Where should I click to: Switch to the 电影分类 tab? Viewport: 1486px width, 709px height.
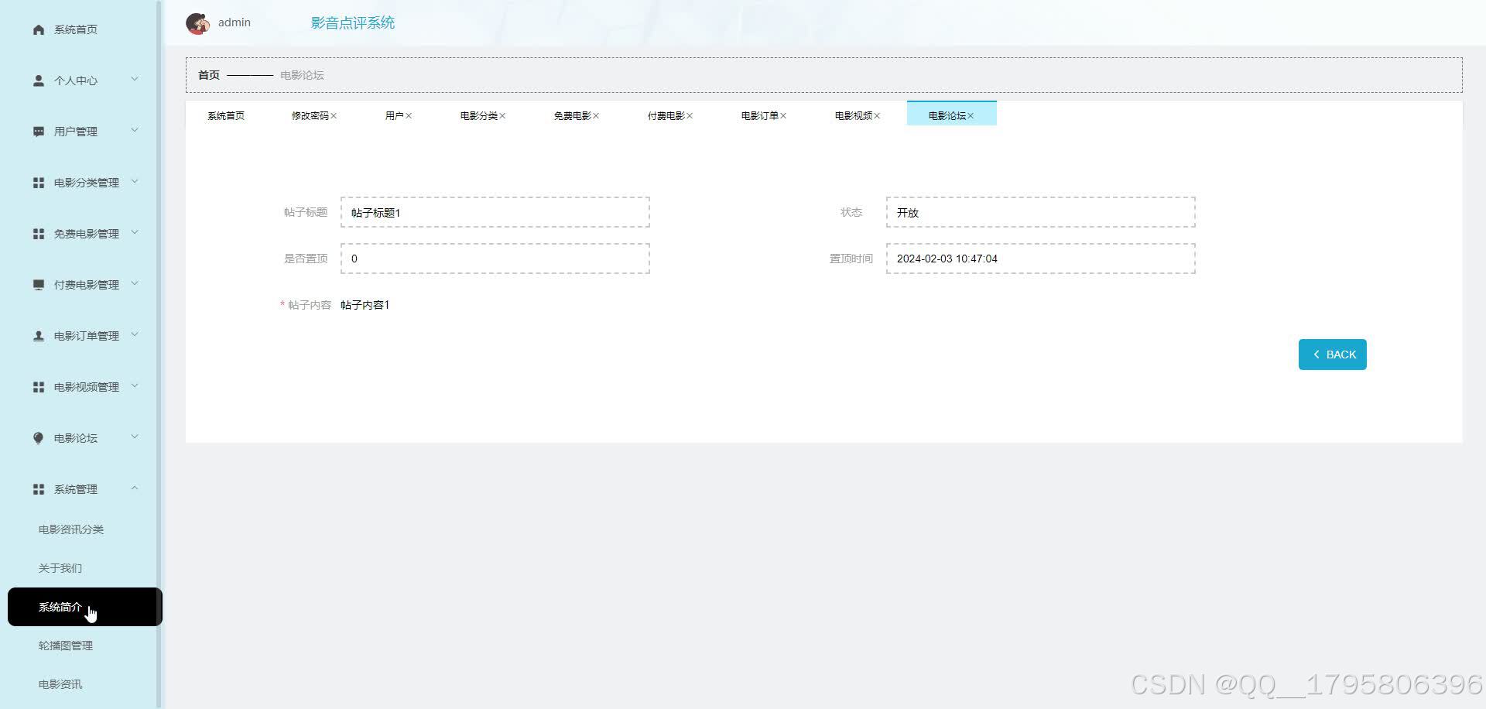pyautogui.click(x=478, y=116)
